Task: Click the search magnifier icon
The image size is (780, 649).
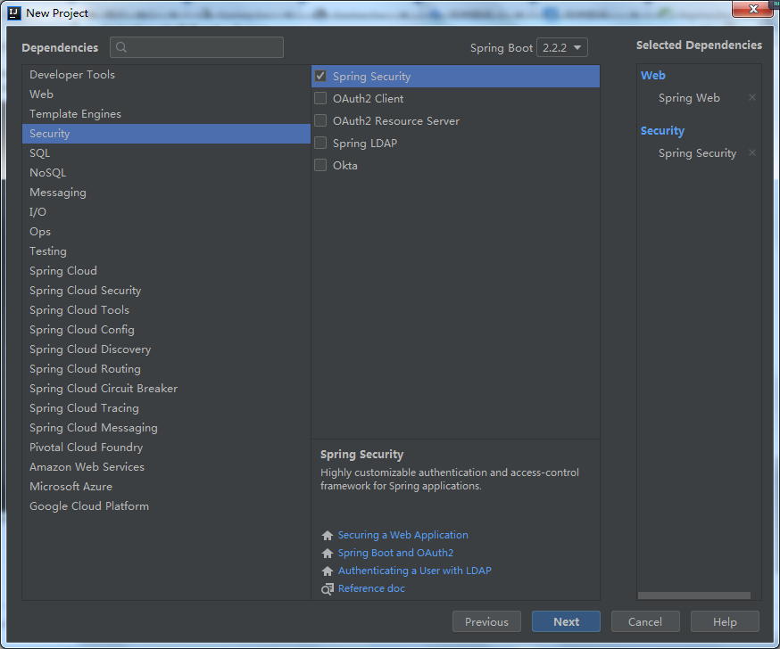Action: [122, 48]
